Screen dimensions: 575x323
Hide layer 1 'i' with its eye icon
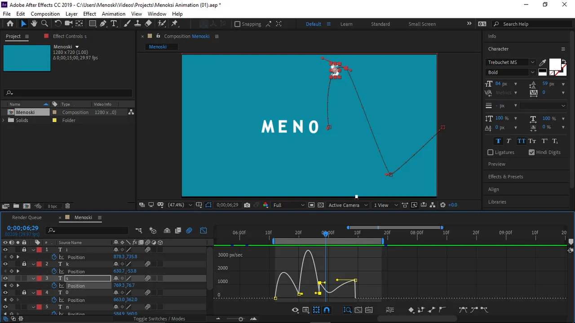click(x=5, y=249)
